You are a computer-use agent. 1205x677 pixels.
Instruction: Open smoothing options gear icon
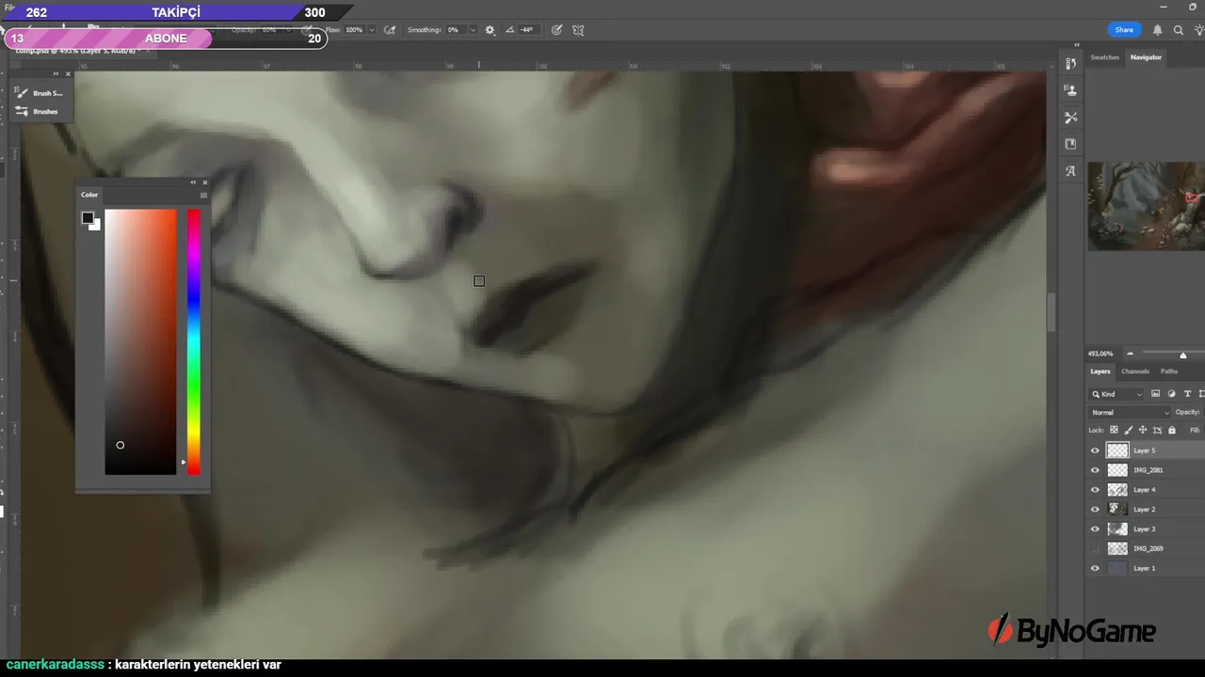tap(490, 30)
